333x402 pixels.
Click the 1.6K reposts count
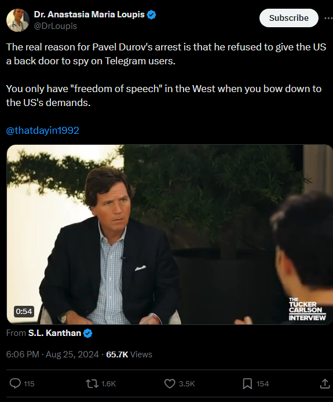109,384
